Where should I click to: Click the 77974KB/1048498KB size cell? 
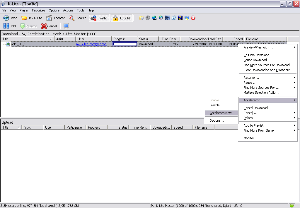click(207, 44)
